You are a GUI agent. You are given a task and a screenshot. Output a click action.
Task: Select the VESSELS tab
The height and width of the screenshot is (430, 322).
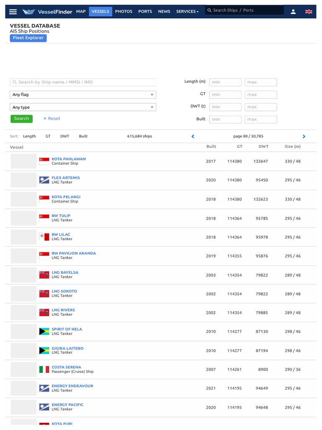coord(101,11)
